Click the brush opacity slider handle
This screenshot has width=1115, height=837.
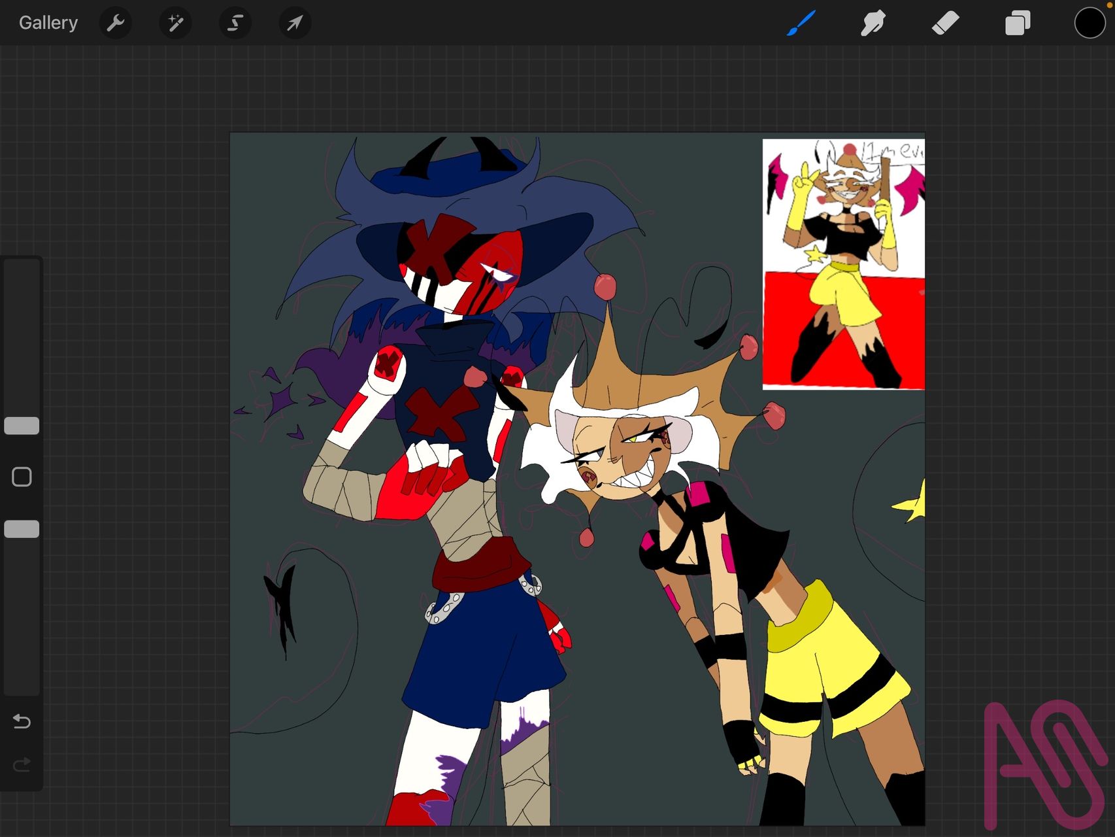22,529
